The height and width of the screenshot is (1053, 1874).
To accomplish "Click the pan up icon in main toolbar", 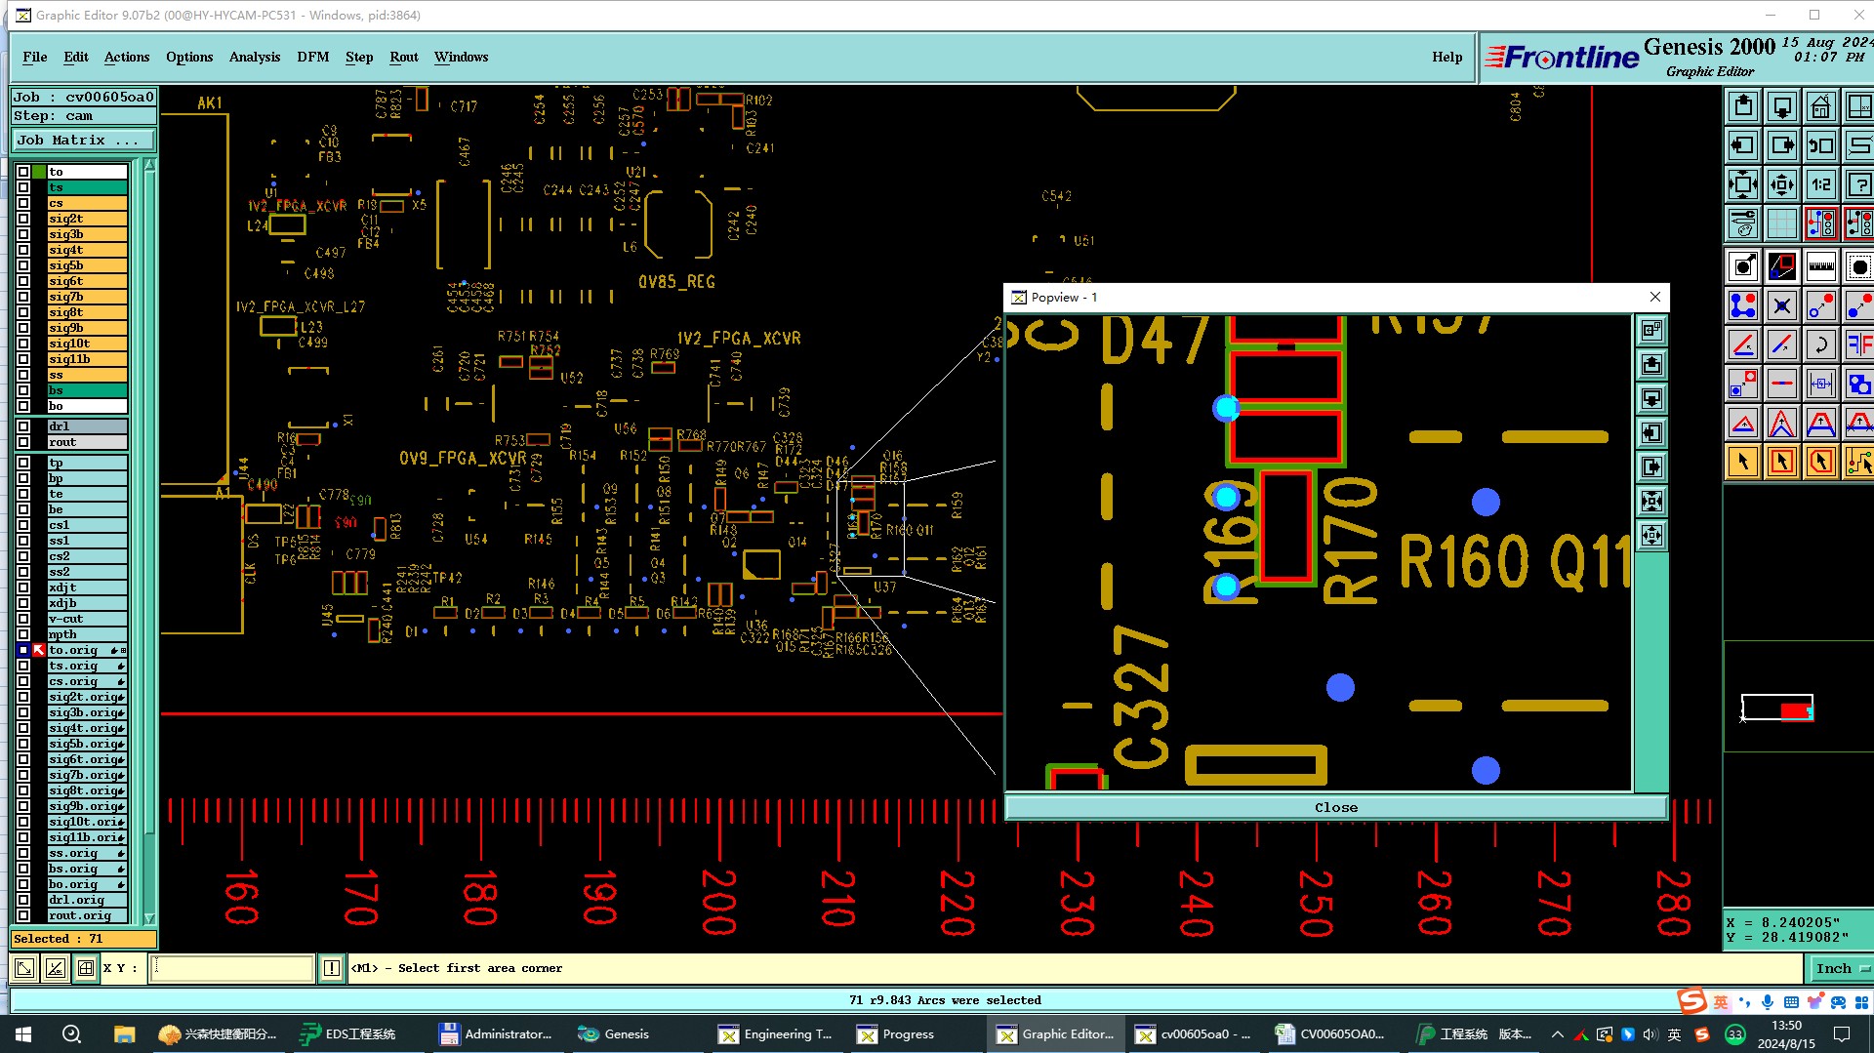I will click(x=1743, y=106).
